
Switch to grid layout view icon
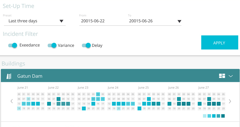(x=222, y=76)
